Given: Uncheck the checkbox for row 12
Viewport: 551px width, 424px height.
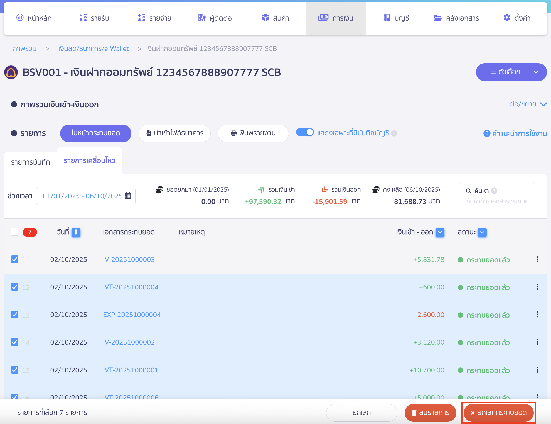Looking at the screenshot, I should tap(15, 287).
